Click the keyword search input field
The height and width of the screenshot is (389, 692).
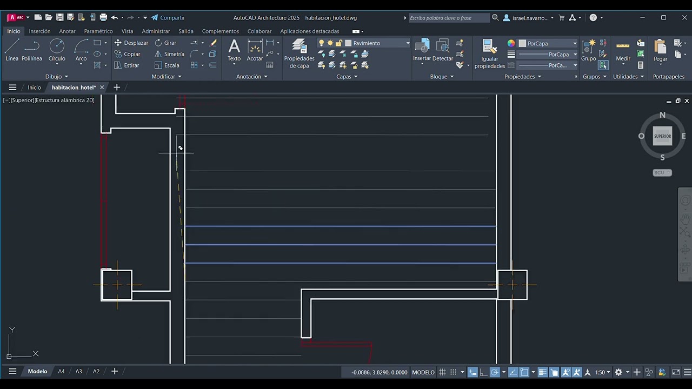(449, 18)
